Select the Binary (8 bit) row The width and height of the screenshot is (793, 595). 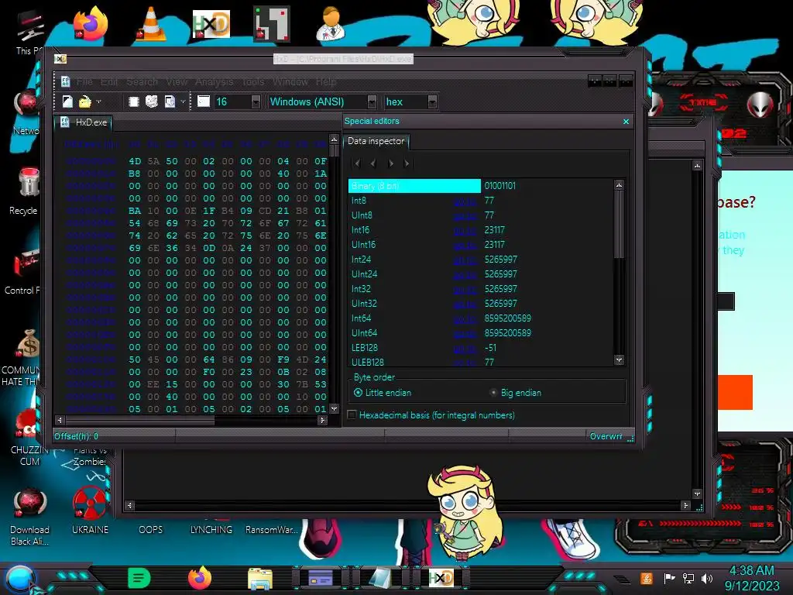(414, 186)
